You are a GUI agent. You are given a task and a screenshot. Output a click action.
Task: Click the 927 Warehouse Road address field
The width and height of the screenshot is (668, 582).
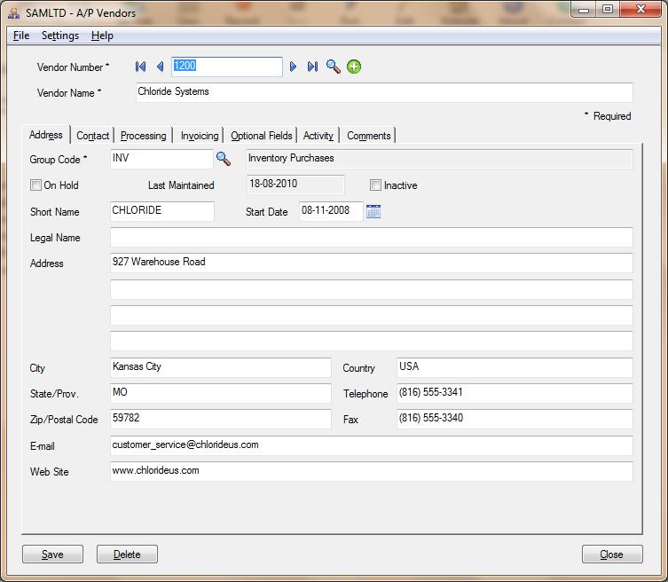(x=372, y=263)
